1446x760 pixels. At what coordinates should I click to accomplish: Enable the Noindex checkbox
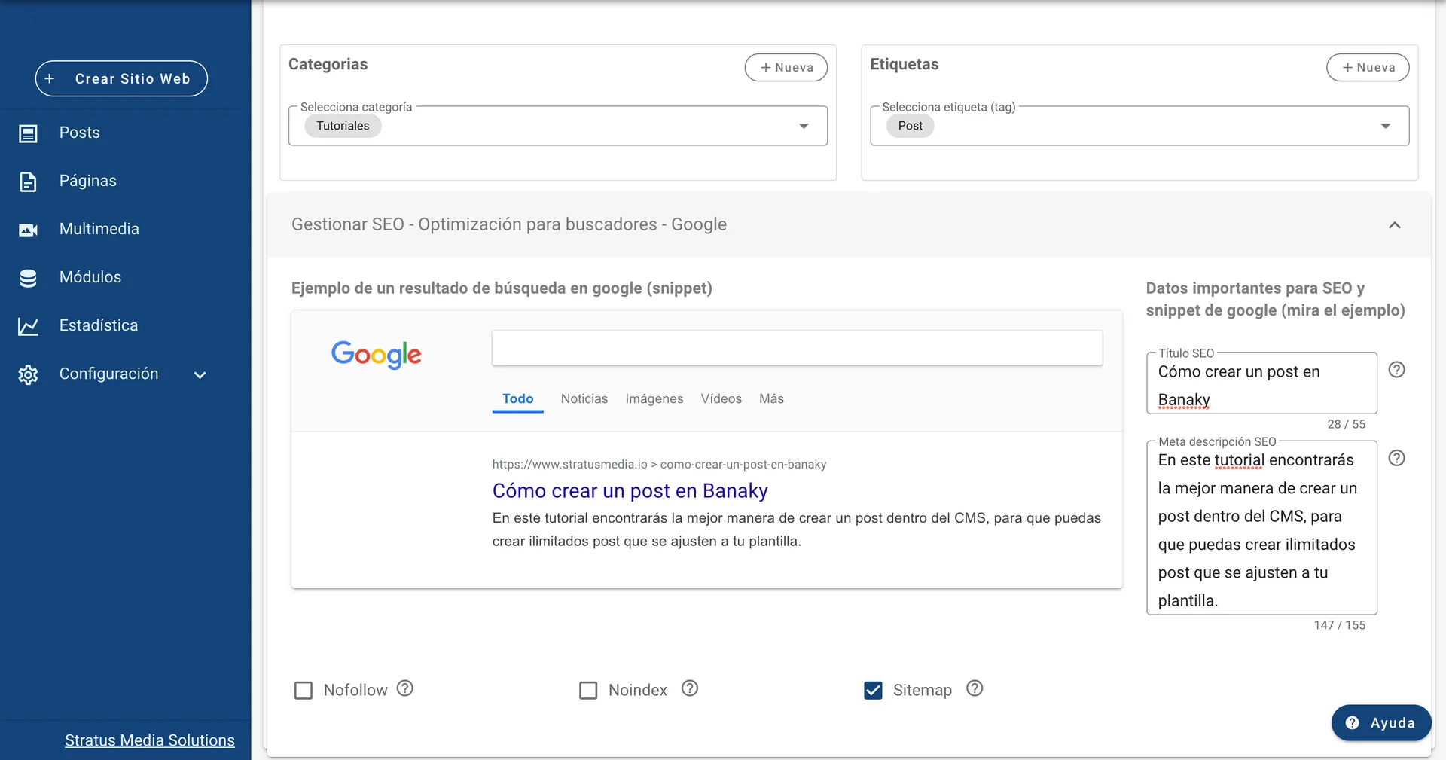(x=588, y=690)
